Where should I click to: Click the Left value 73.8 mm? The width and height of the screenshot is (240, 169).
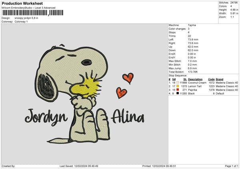[193, 39]
